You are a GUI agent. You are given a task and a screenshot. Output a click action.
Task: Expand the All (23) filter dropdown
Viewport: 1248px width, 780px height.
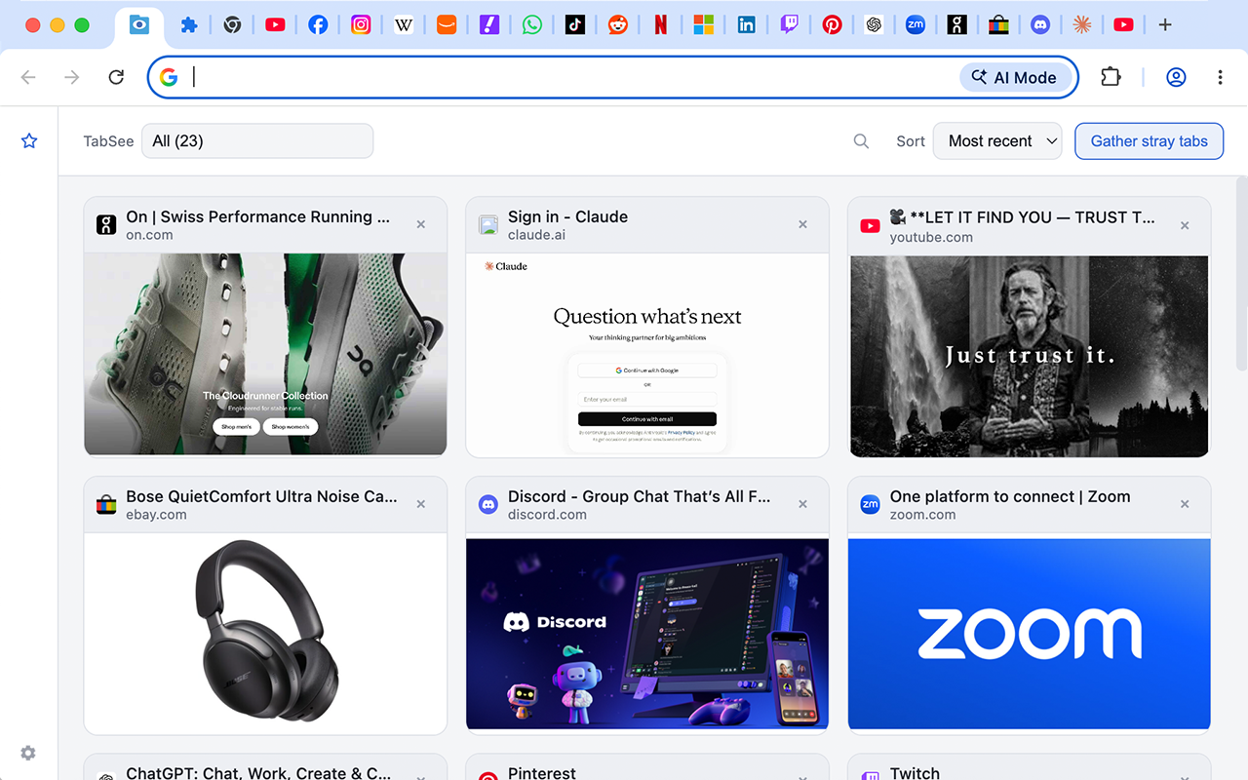(257, 140)
